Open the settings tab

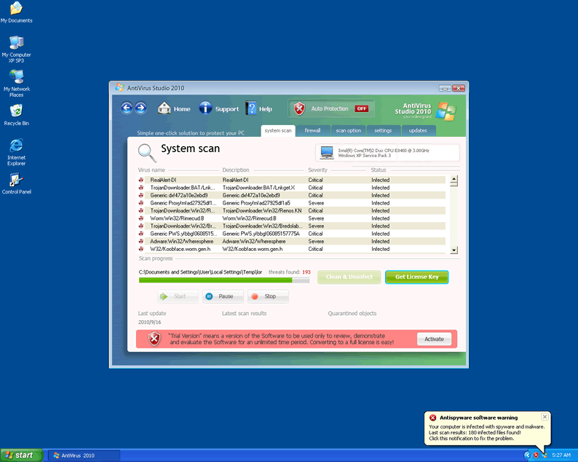tap(383, 130)
